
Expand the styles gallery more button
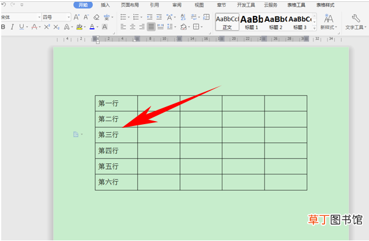[314, 28]
